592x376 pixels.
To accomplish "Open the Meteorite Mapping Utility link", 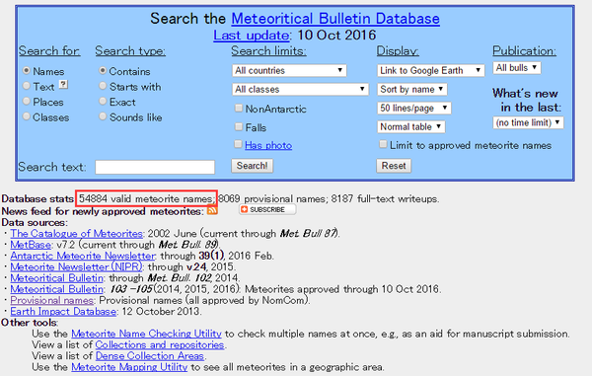I will (x=129, y=367).
